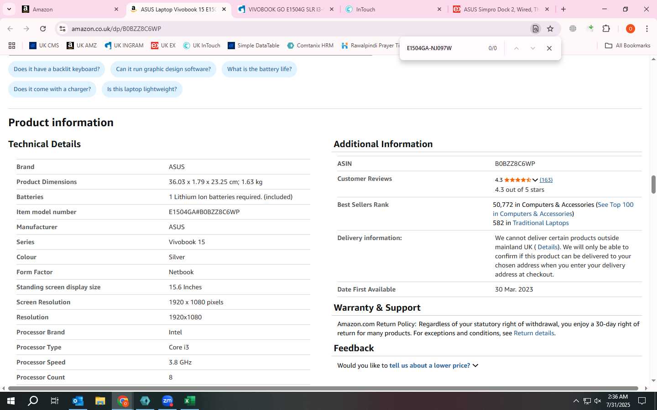Select the ASIN value B0BZZ8C6WP
Screen dimensions: 657x410
coord(515,164)
